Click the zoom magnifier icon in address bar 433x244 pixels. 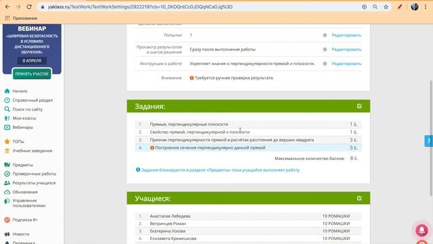coord(375,7)
